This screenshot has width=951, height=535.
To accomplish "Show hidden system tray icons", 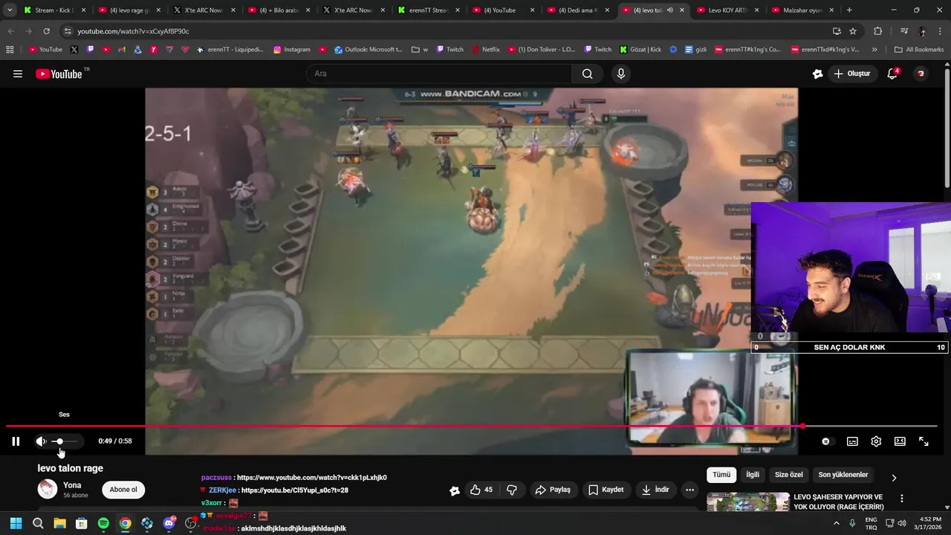I will click(837, 523).
